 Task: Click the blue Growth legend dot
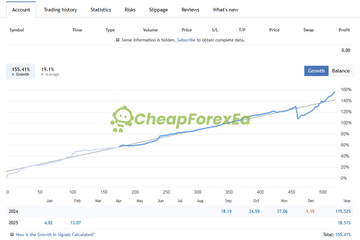coord(13,74)
